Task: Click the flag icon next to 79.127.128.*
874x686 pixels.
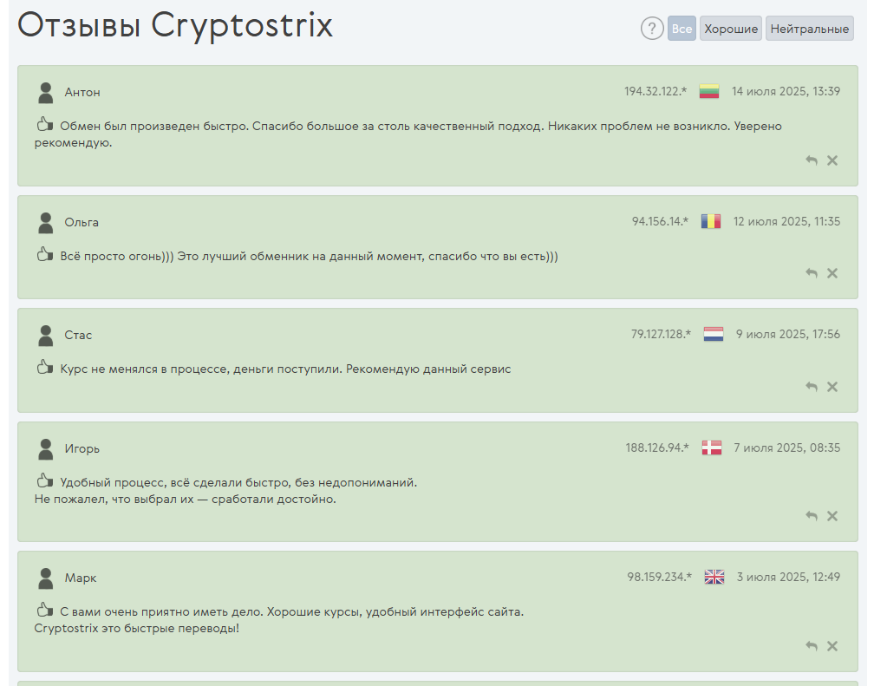Action: pyautogui.click(x=714, y=334)
